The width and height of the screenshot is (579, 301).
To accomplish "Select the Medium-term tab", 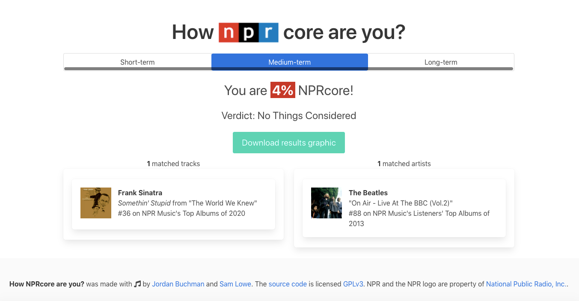I will pyautogui.click(x=290, y=62).
